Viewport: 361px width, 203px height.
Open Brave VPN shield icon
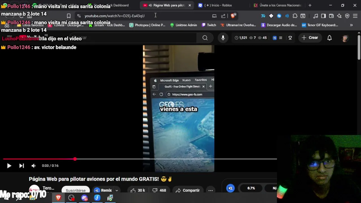click(347, 16)
